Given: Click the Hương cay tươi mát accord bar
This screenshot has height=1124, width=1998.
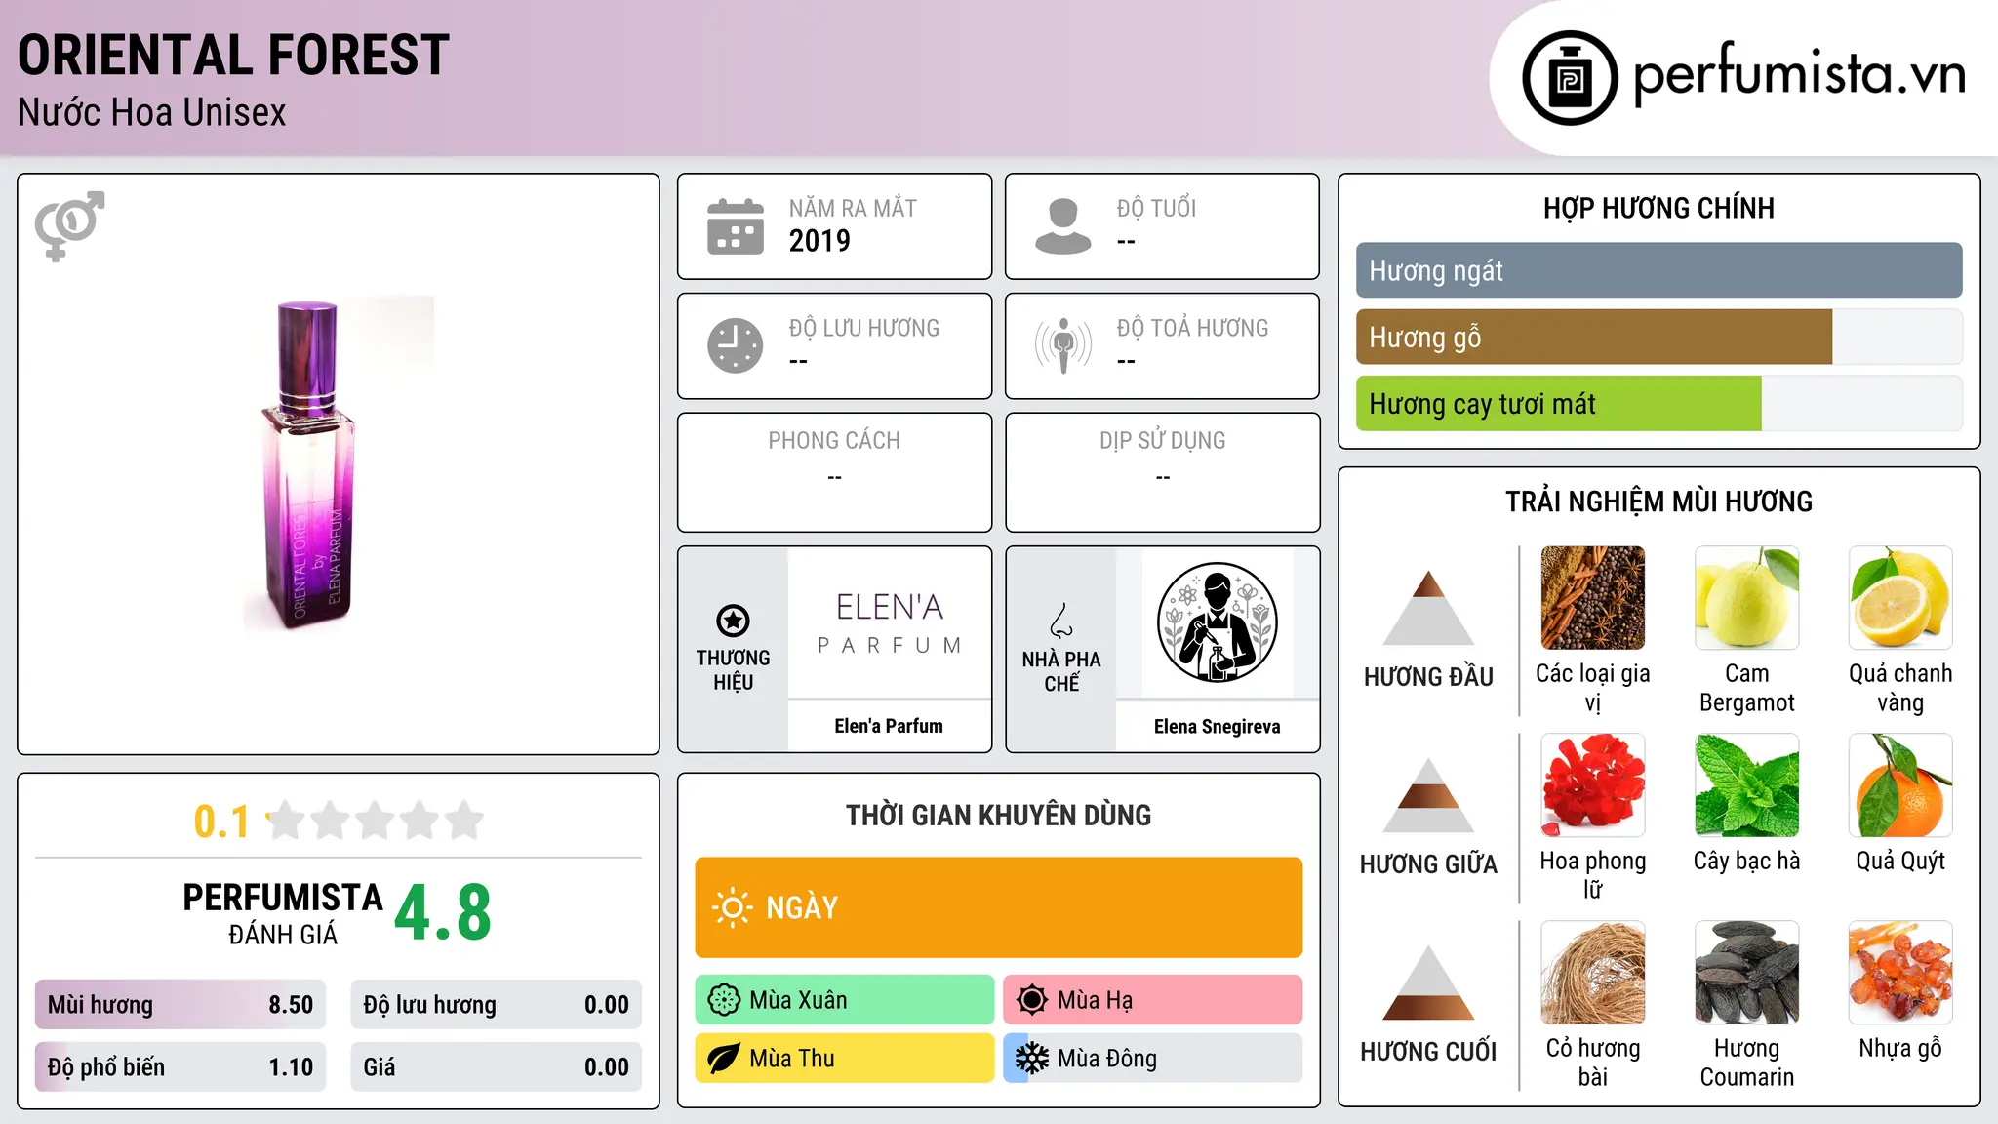Looking at the screenshot, I should pyautogui.click(x=1658, y=404).
